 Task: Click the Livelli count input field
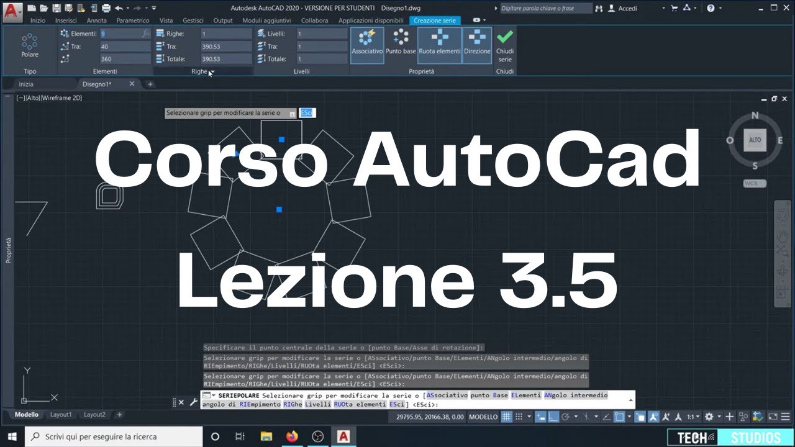pos(322,34)
